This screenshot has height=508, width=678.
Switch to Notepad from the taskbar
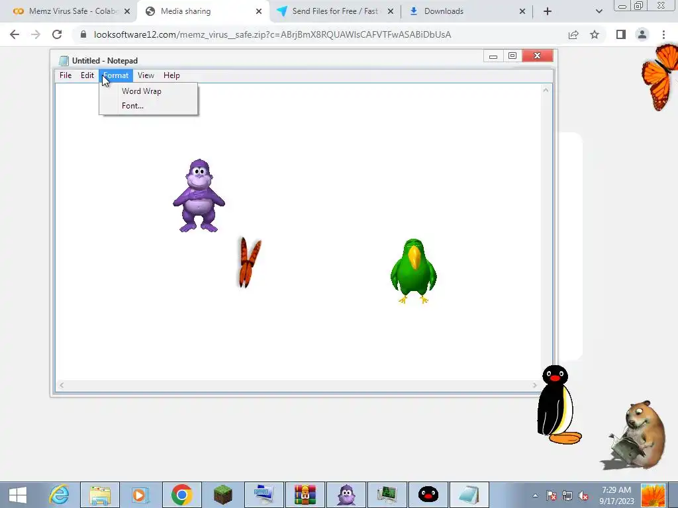tap(469, 495)
